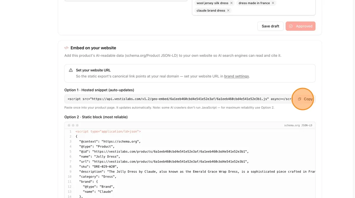Remove the 'claude brand dress' tag
This screenshot has width=355, height=198.
[228, 10]
